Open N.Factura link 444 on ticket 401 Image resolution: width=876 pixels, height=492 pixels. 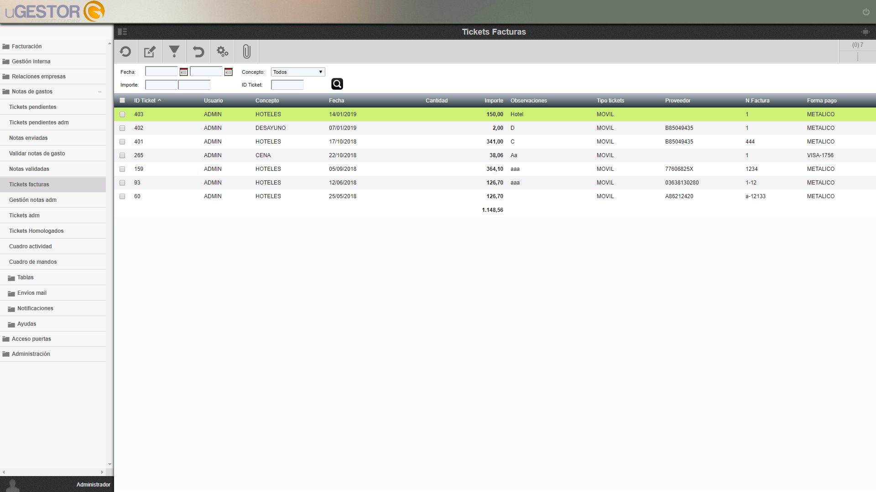click(750, 142)
